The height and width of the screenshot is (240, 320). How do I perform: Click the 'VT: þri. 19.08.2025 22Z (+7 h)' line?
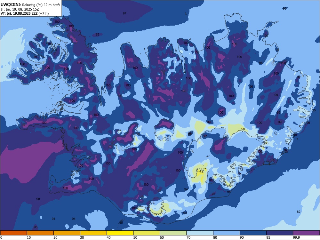pyautogui.click(x=25, y=13)
